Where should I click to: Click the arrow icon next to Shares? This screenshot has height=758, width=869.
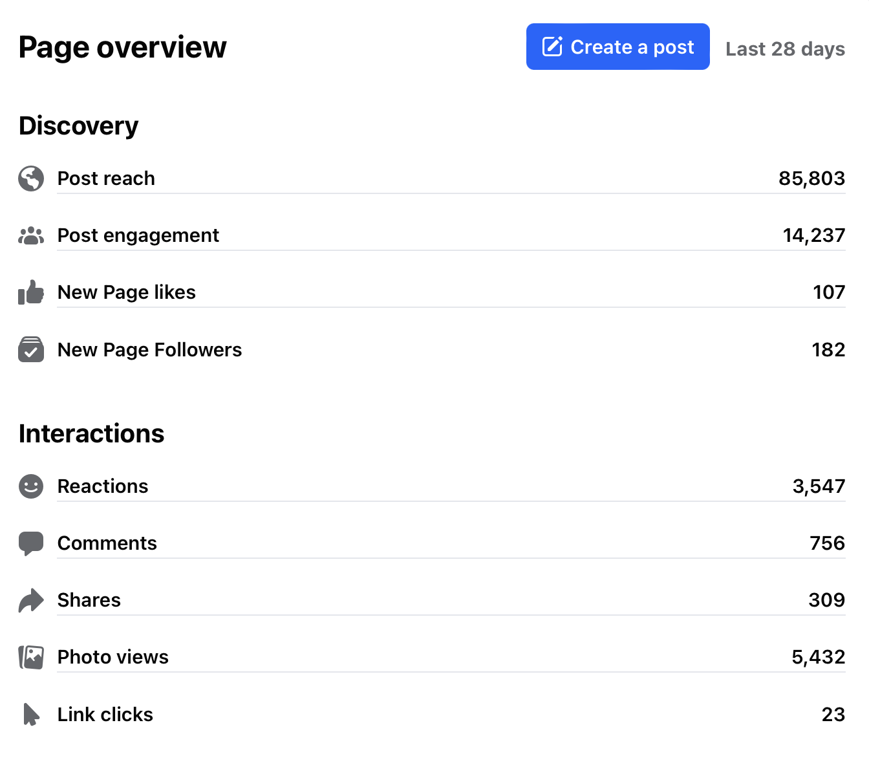tap(31, 600)
